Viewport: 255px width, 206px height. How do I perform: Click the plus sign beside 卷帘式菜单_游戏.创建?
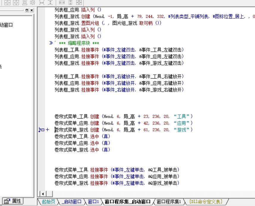pyautogui.click(x=47, y=130)
